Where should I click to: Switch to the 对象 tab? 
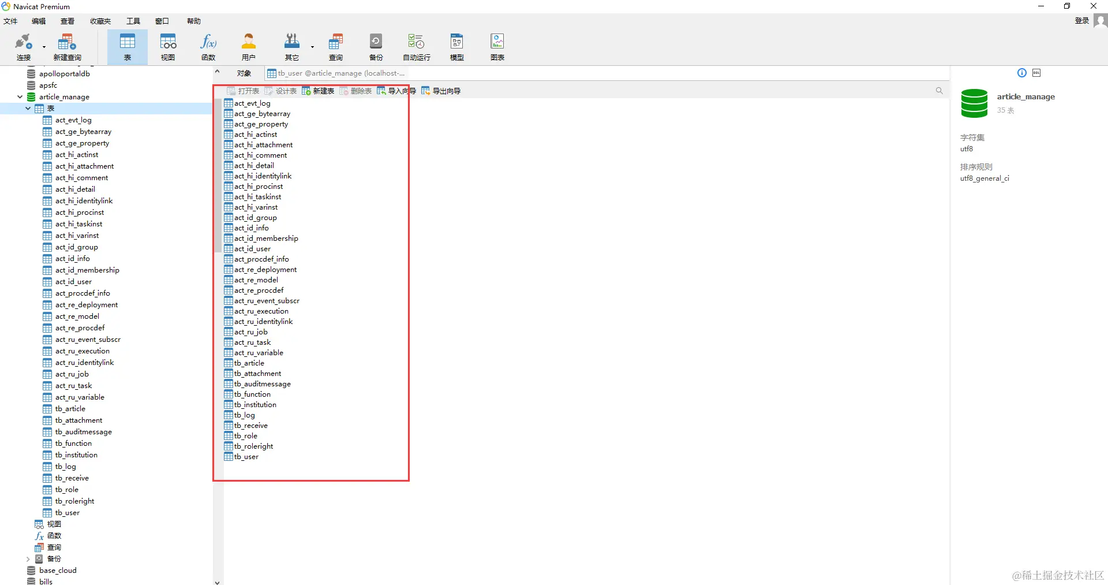pyautogui.click(x=244, y=73)
